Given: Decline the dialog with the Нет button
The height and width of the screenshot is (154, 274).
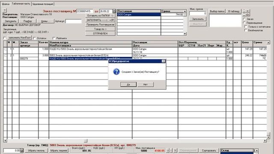Looking at the screenshot, I should [146, 85].
